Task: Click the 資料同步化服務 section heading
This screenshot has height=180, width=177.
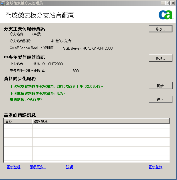Action: click(x=20, y=79)
